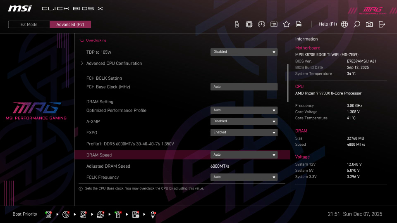This screenshot has width=397, height=223.
Task: Open the A-XMP dropdown
Action: click(244, 121)
